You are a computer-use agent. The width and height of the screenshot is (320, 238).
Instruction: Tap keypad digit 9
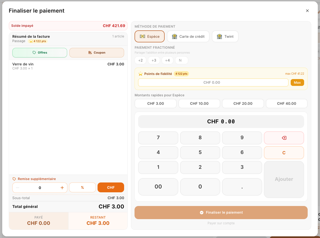point(242,138)
